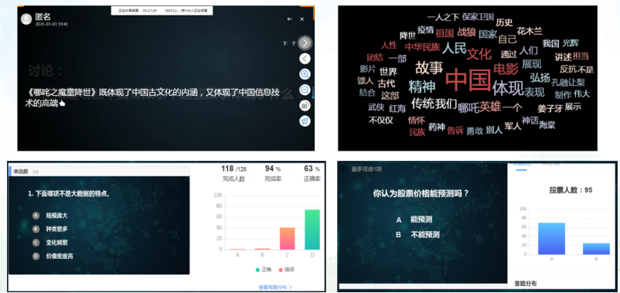Click the large 中国 word in cloud
Image resolution: width=620 pixels, height=293 pixels.
(x=468, y=80)
